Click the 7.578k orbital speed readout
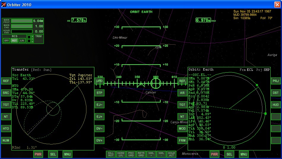282x159 pixels. [79, 20]
